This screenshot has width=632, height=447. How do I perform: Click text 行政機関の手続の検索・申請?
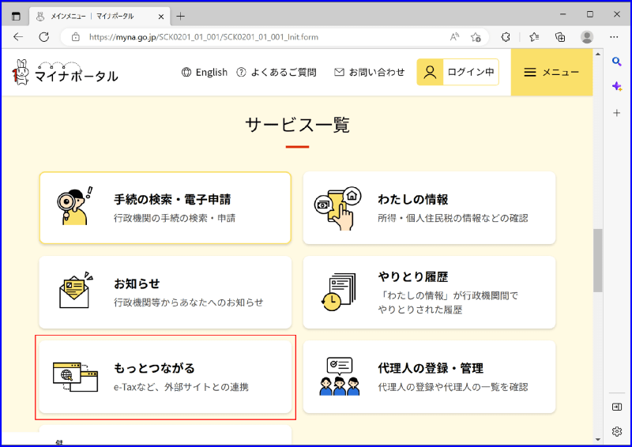(x=175, y=218)
